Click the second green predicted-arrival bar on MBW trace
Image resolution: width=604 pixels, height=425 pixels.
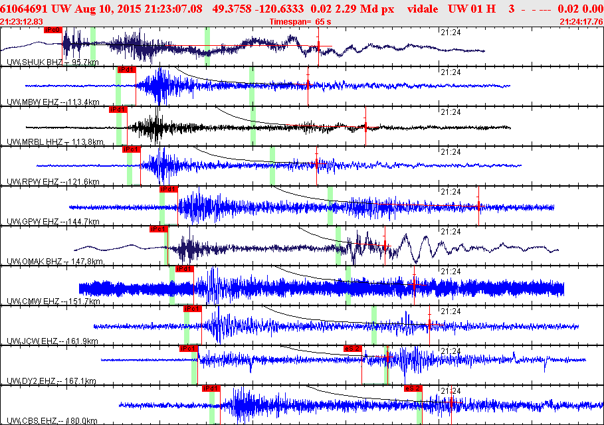252,86
